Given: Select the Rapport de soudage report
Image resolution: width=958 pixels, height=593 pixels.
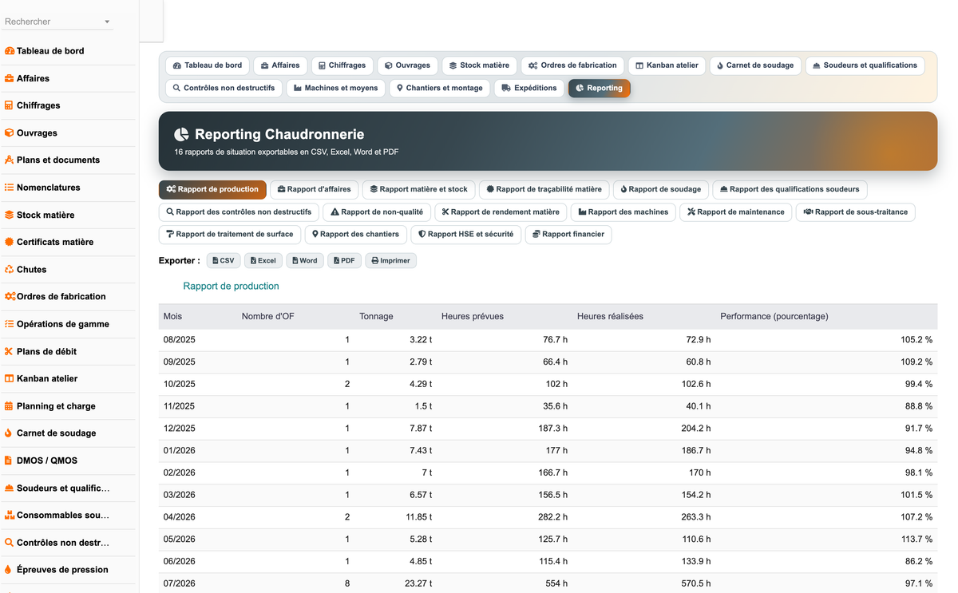Looking at the screenshot, I should [x=660, y=190].
